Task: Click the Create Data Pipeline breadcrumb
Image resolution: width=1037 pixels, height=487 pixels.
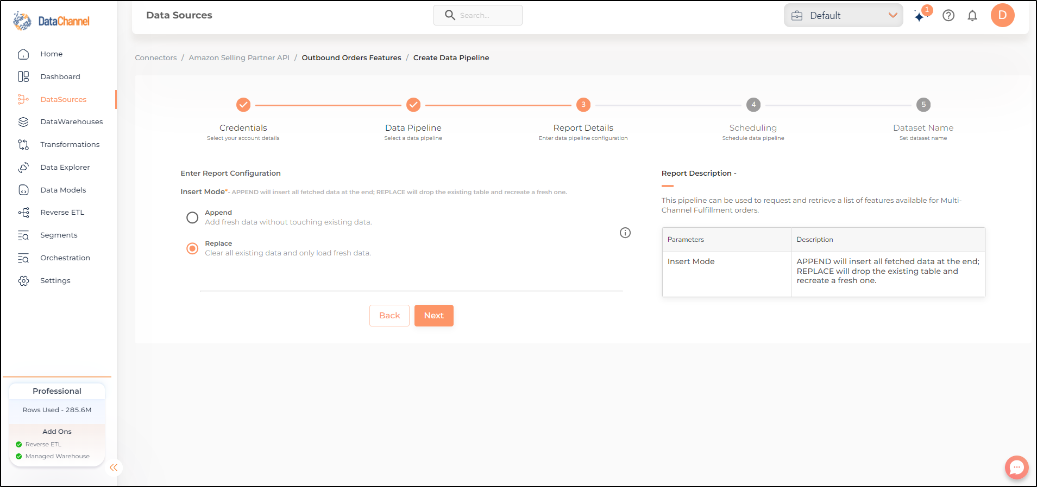Action: [451, 57]
